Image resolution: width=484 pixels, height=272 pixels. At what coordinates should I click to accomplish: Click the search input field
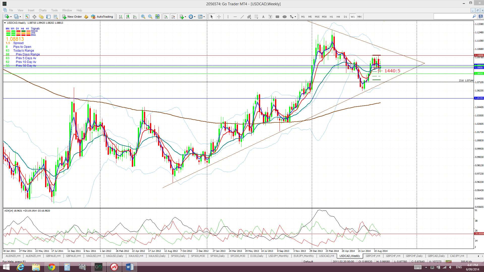click(x=452, y=17)
